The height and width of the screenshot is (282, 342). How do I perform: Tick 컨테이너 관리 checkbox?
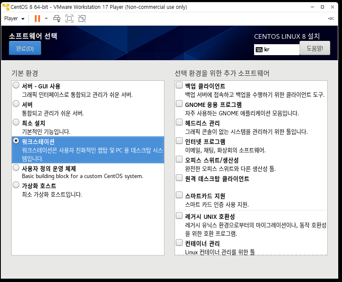click(x=179, y=243)
